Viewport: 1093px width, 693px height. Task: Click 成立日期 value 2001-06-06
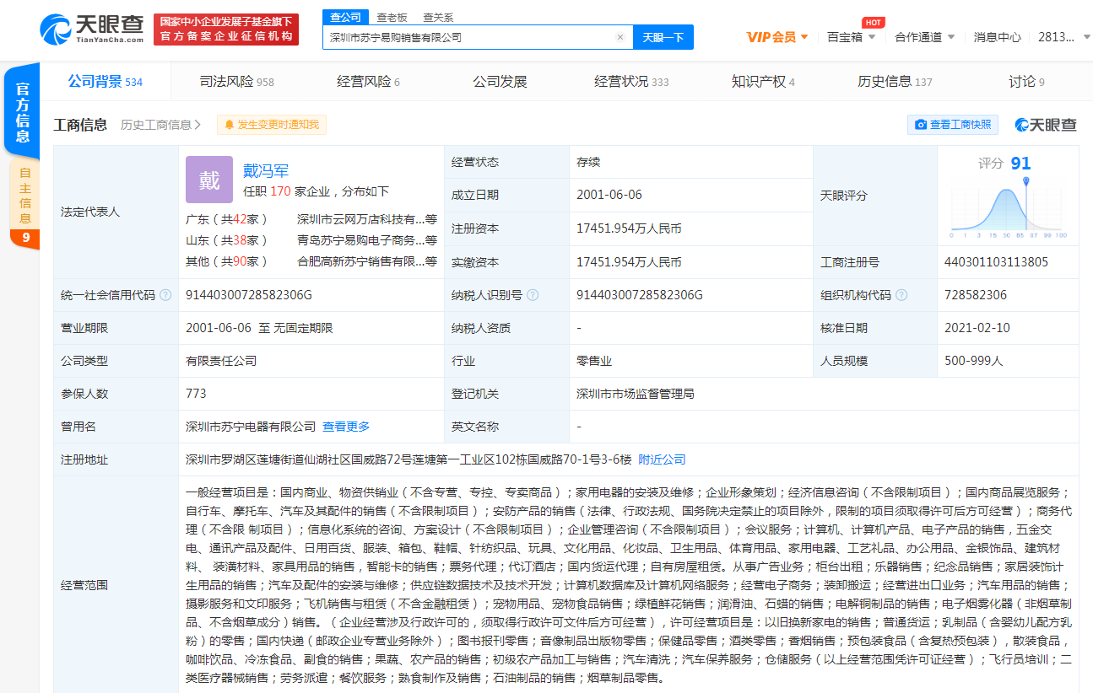click(609, 195)
